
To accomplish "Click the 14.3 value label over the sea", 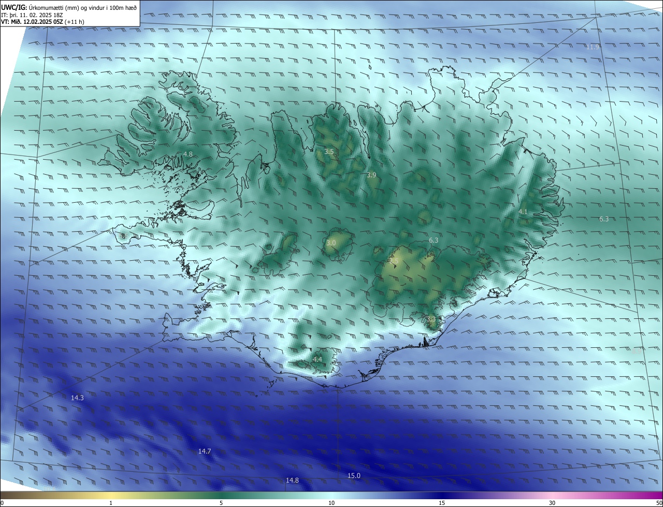I will click(x=77, y=398).
